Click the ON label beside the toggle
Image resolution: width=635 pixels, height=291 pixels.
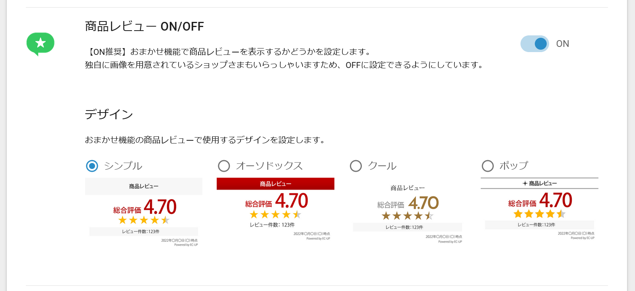[x=562, y=44]
